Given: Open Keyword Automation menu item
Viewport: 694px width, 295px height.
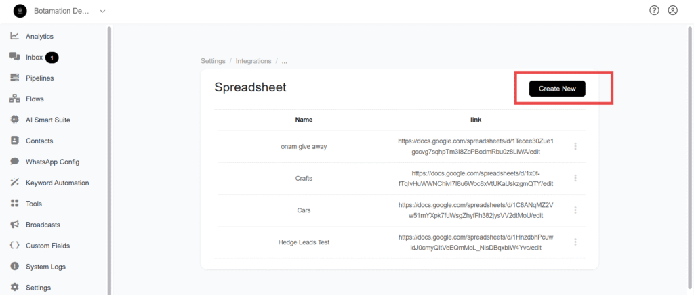Looking at the screenshot, I should pyautogui.click(x=57, y=183).
